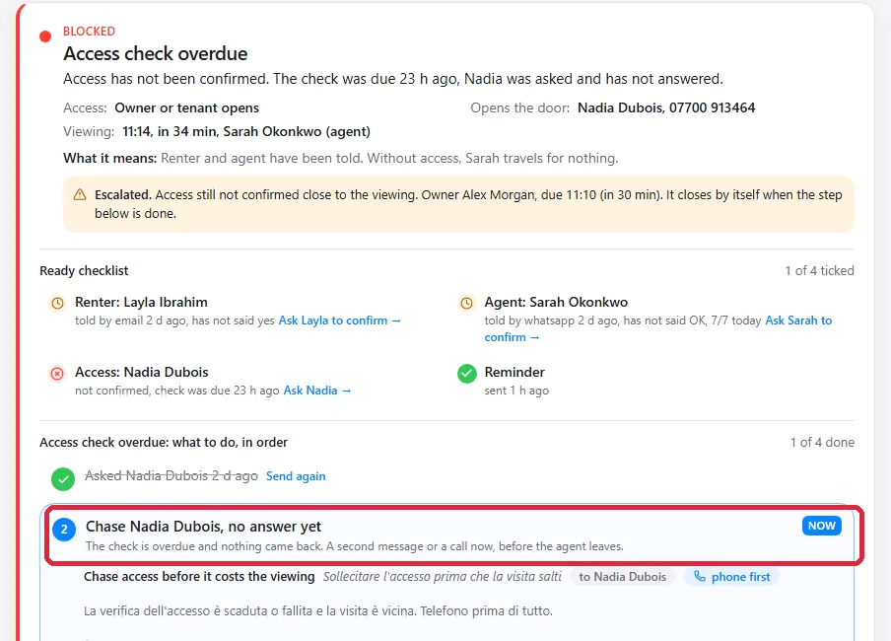Open the Ask Sarah to confirm link

[x=658, y=328]
